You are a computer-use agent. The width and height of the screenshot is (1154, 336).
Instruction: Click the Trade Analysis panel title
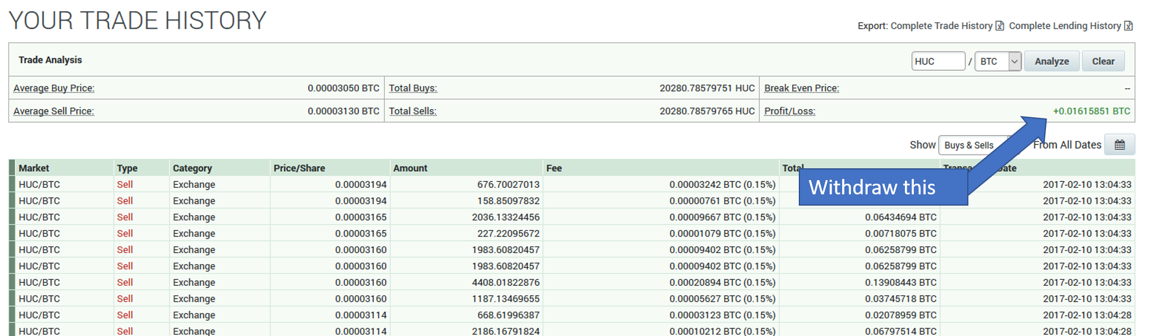50,60
